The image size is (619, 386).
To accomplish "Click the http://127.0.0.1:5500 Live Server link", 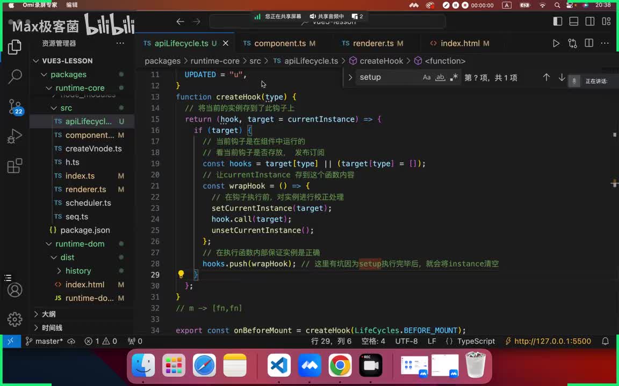I will (x=548, y=341).
